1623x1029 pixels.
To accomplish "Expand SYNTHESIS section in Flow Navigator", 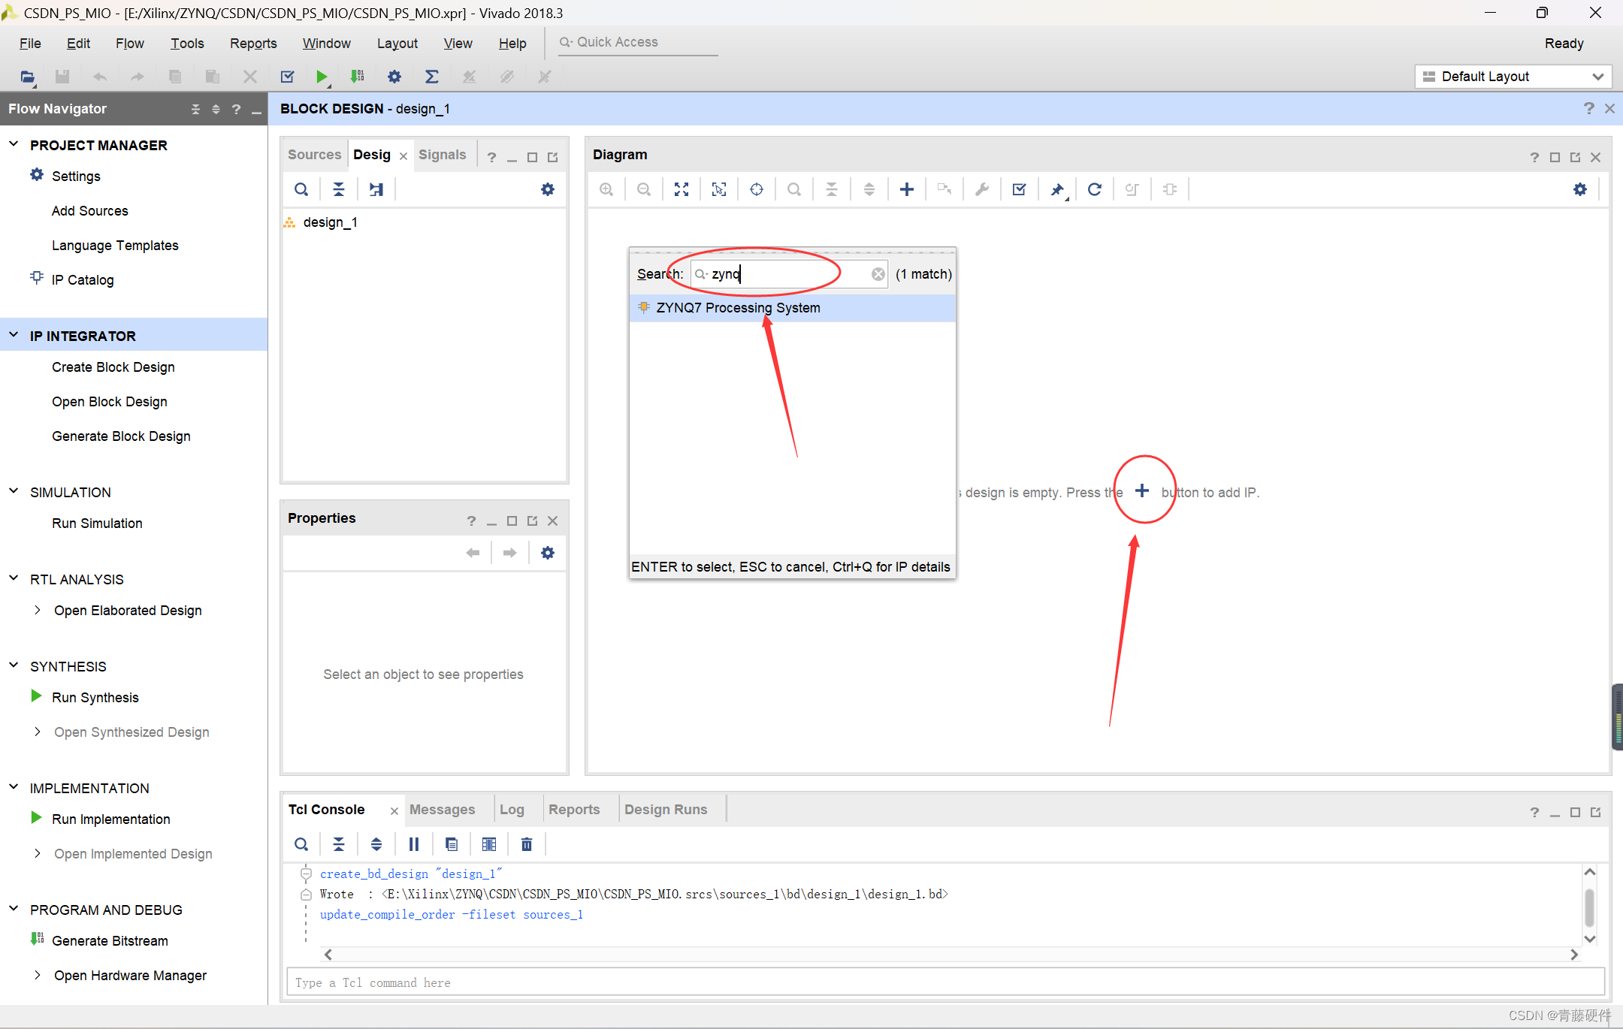I will coord(14,666).
